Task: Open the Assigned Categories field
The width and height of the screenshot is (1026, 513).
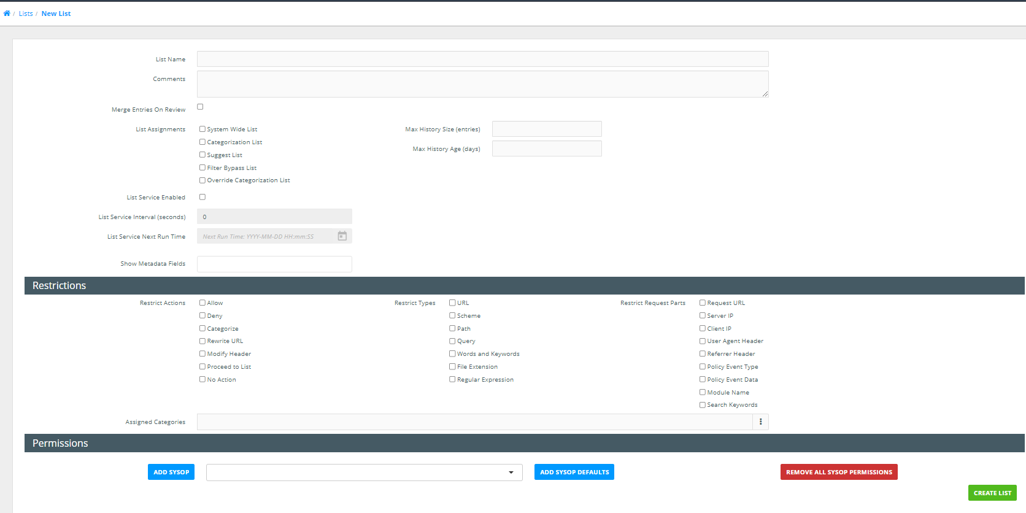Action: pyautogui.click(x=474, y=422)
